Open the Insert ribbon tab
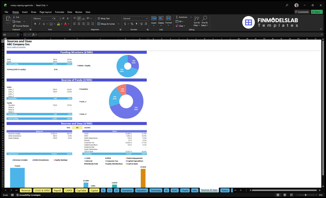This screenshot has width=326, height=198. [x=25, y=12]
